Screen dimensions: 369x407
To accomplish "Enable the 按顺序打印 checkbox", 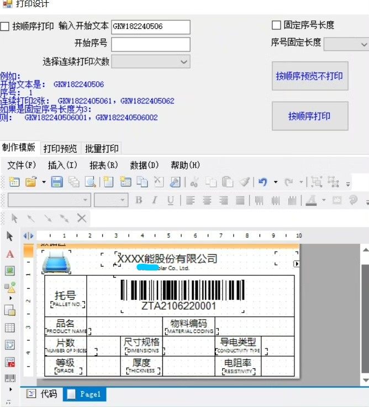I will coord(5,27).
